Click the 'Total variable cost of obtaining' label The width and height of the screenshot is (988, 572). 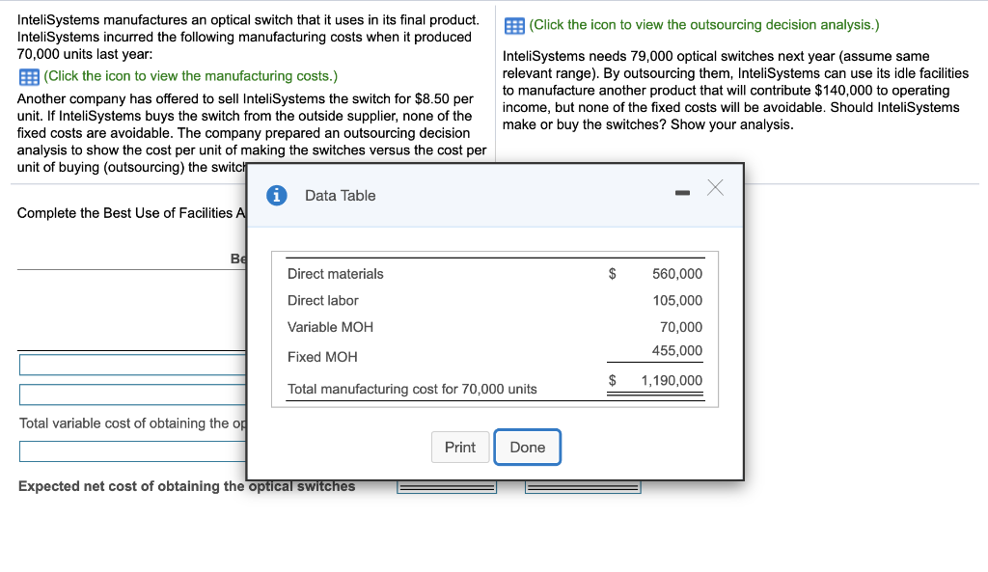tap(133, 423)
